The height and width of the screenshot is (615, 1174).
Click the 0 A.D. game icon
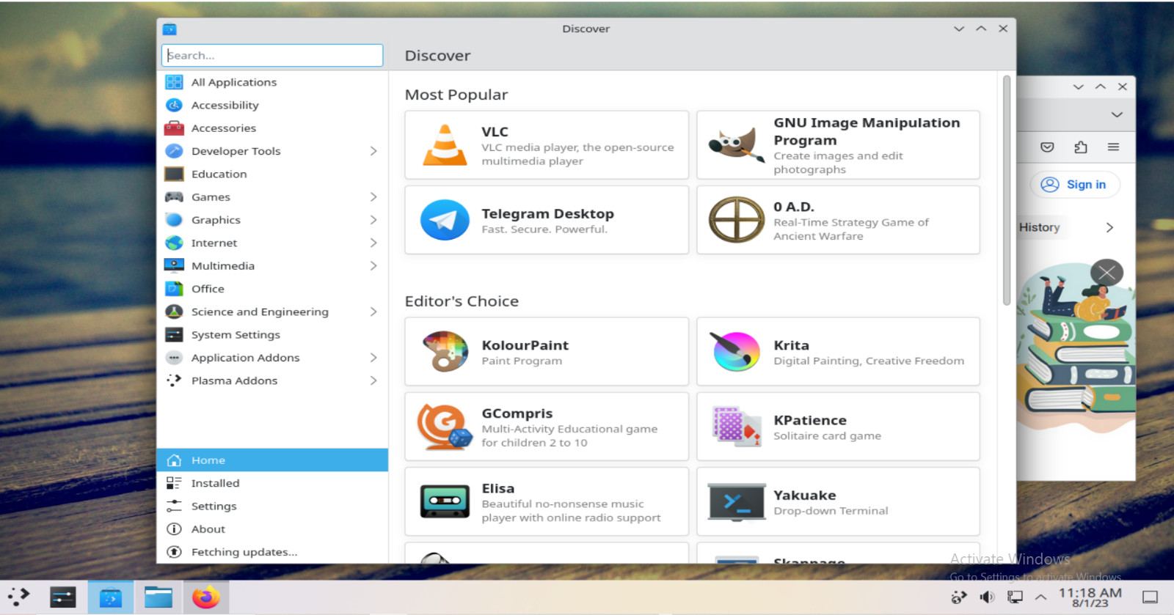click(737, 220)
